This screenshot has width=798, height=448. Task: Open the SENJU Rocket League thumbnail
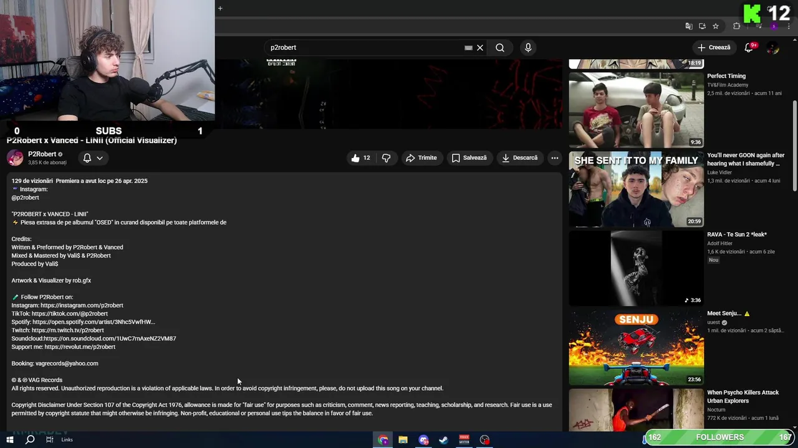click(x=636, y=347)
